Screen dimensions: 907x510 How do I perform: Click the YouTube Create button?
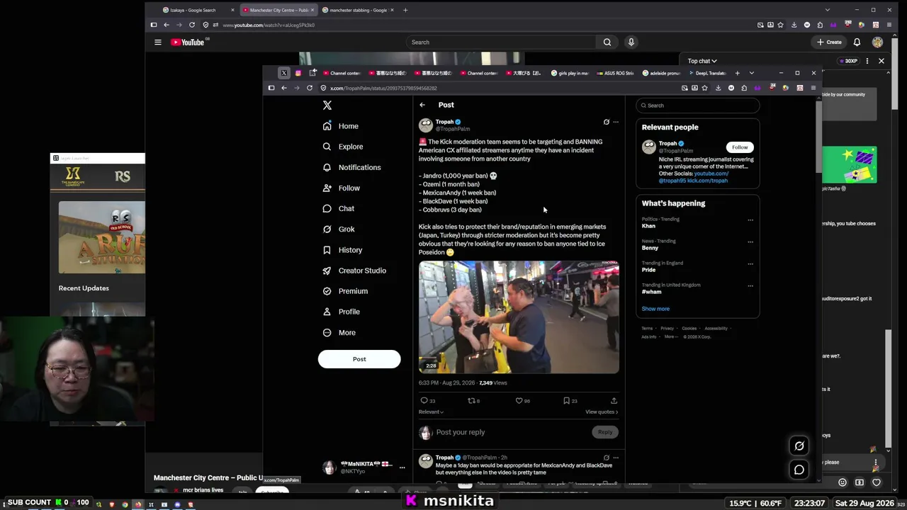[829, 42]
